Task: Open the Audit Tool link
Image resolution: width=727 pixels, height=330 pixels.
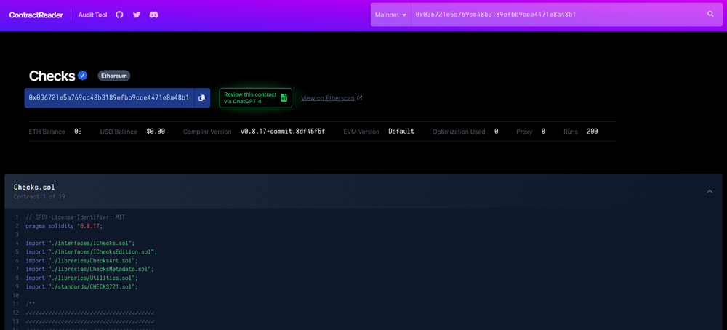Action: (93, 15)
